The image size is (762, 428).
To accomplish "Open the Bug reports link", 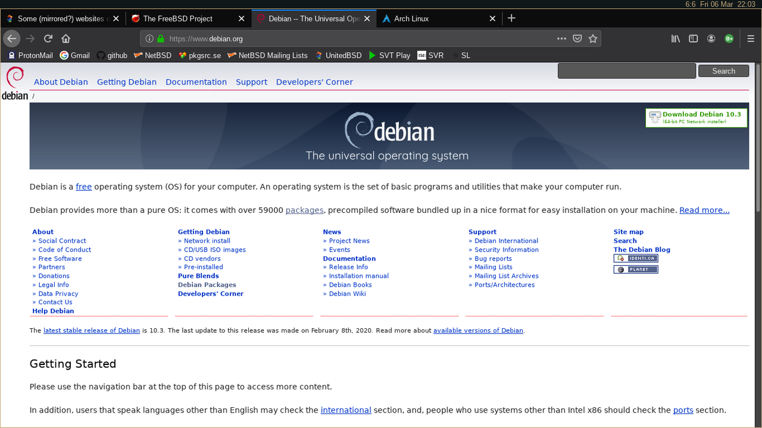I will pyautogui.click(x=493, y=259).
